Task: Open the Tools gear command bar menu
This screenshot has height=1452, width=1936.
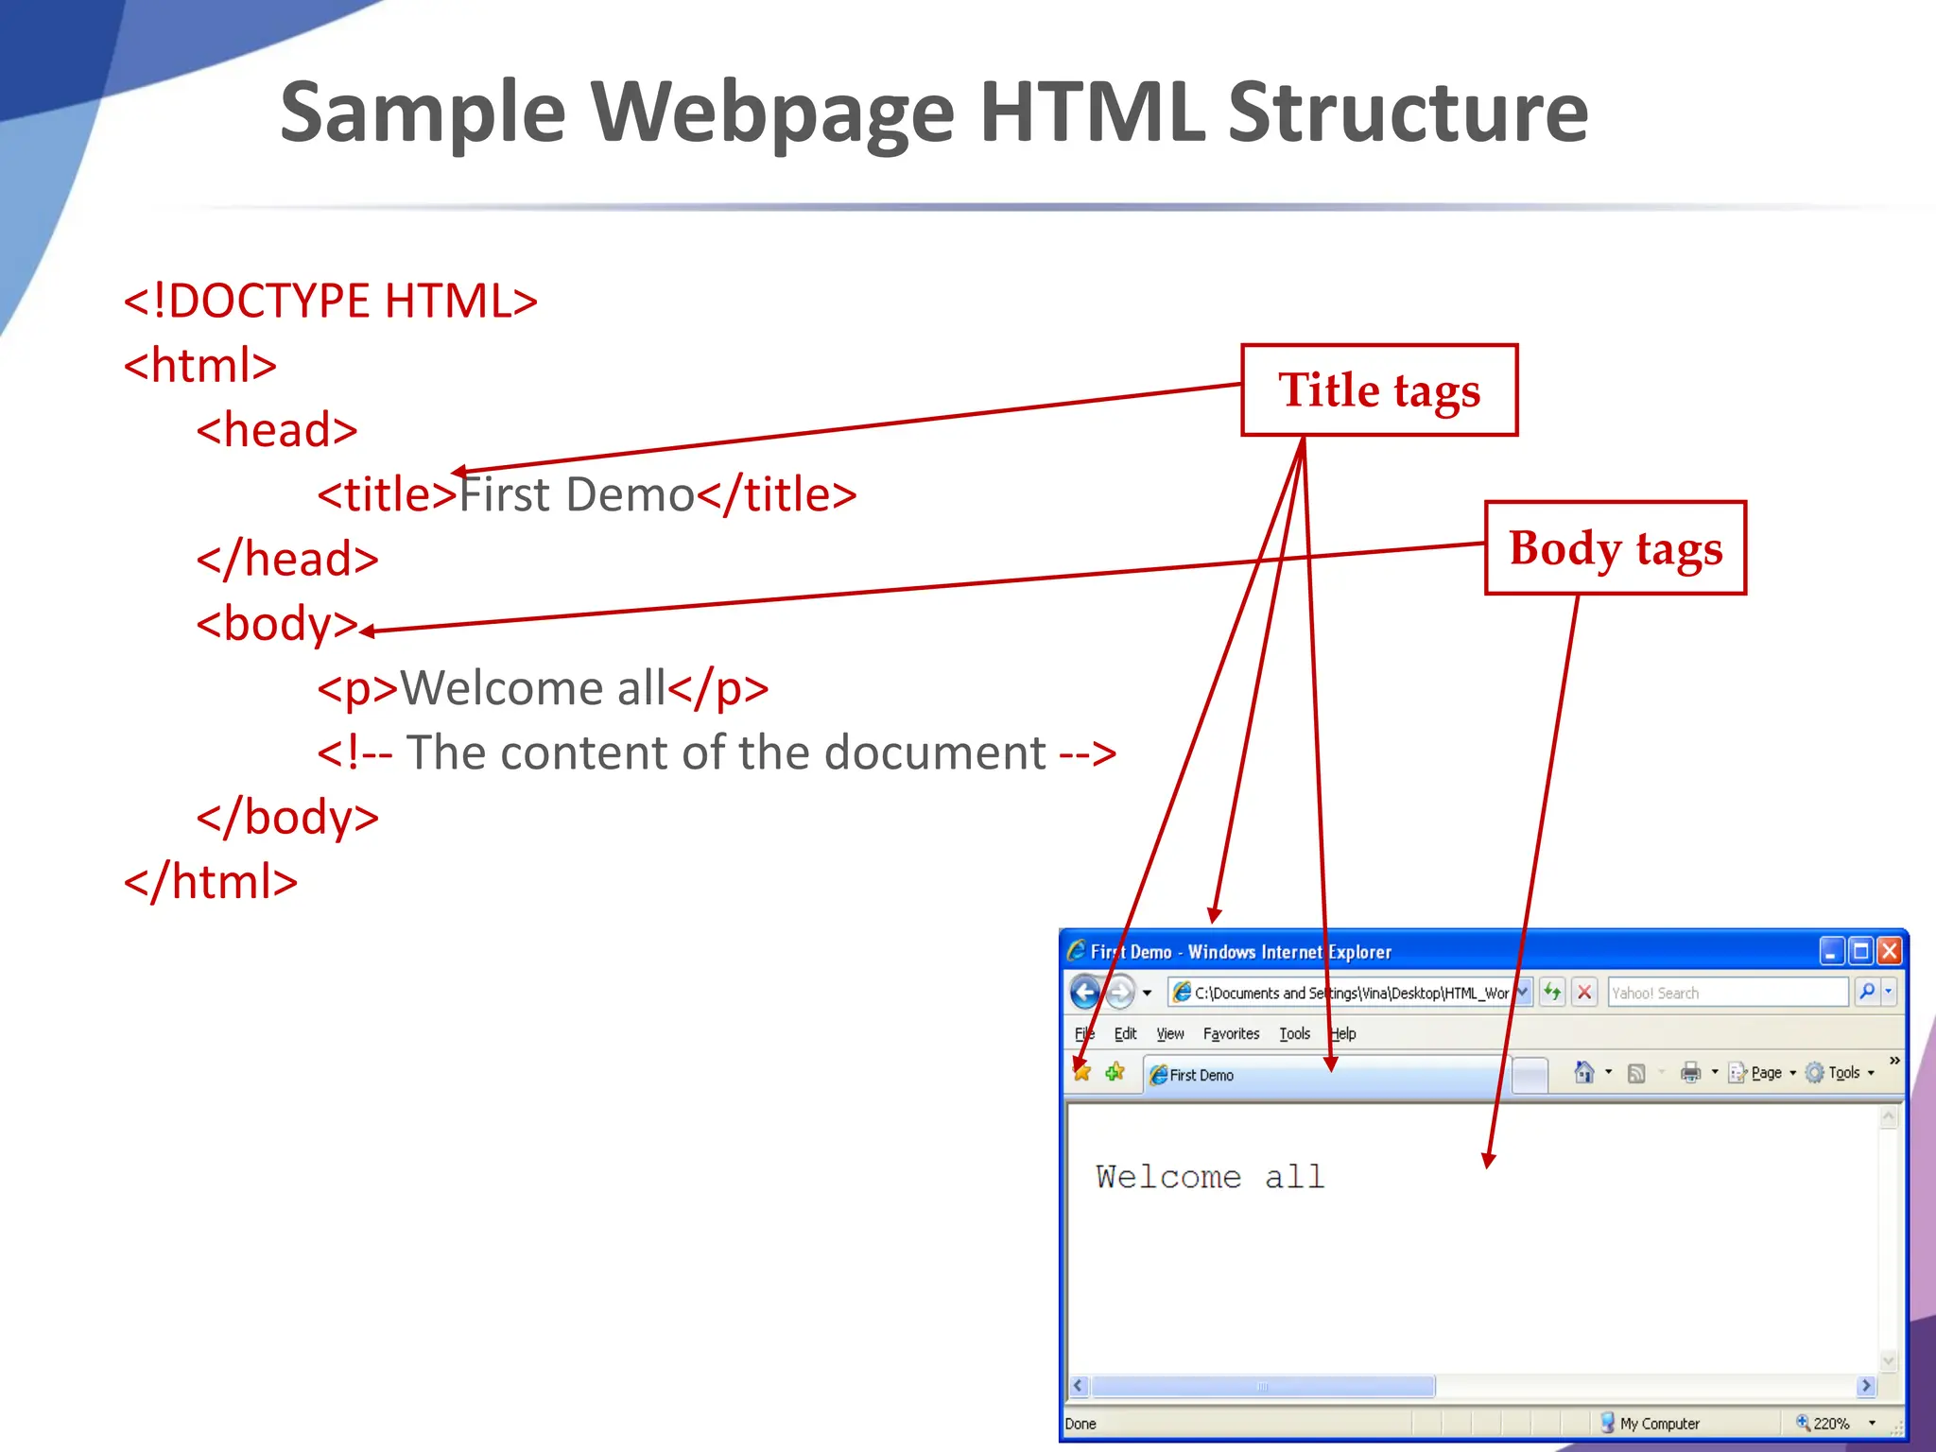Action: 1840,1072
